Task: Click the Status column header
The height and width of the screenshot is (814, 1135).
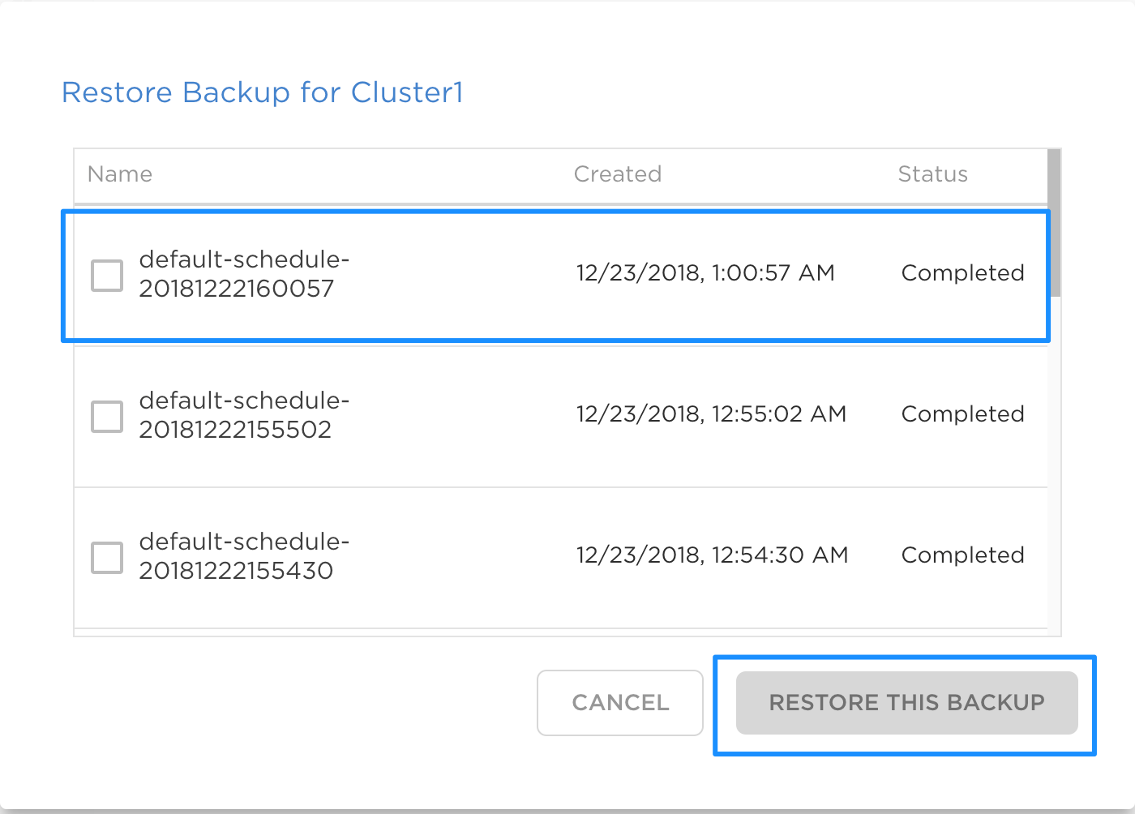Action: click(x=932, y=174)
